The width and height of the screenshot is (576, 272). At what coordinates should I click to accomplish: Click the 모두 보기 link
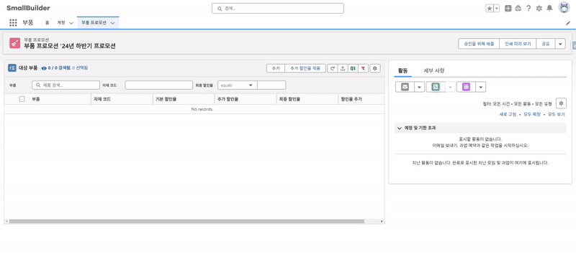[556, 115]
